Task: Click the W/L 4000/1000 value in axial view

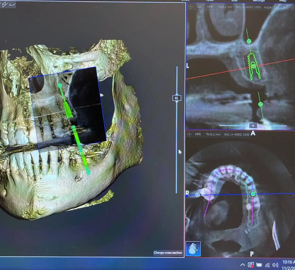Action: (x=237, y=134)
